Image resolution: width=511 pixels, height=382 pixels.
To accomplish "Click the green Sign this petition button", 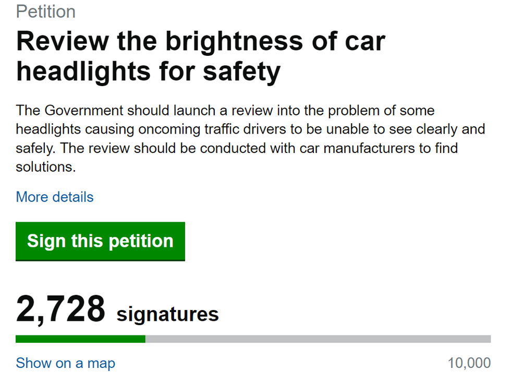I will (100, 241).
